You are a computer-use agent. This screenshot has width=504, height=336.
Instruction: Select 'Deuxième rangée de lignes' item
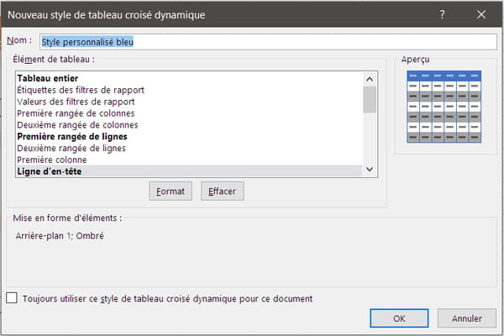[x=190, y=148]
